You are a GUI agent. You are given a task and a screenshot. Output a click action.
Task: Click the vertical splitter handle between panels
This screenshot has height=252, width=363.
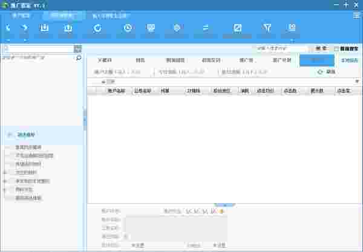point(85,120)
